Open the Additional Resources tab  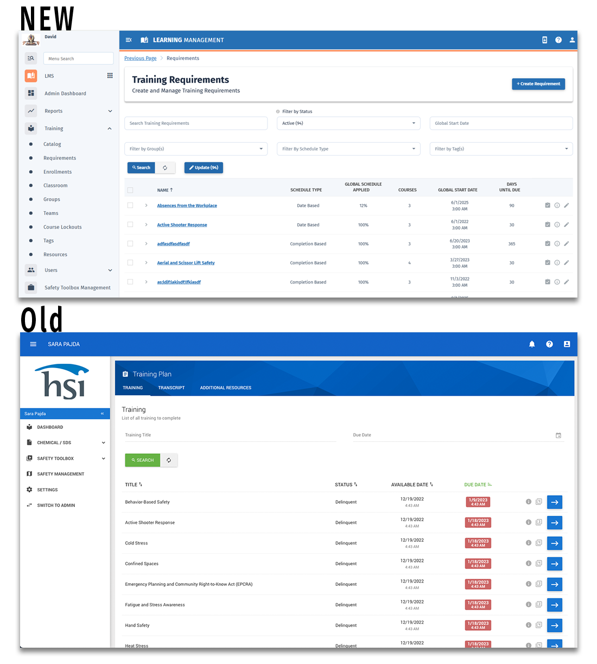tap(225, 388)
